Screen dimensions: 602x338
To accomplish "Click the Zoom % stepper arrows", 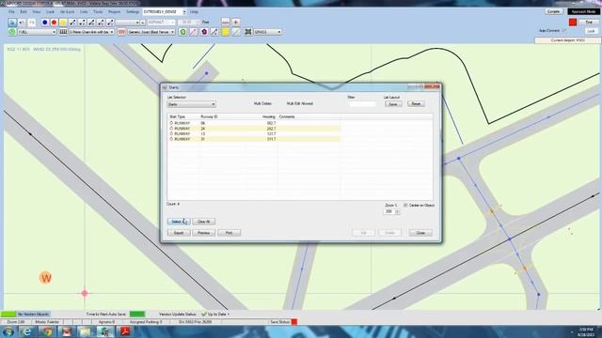I will 397,211.
